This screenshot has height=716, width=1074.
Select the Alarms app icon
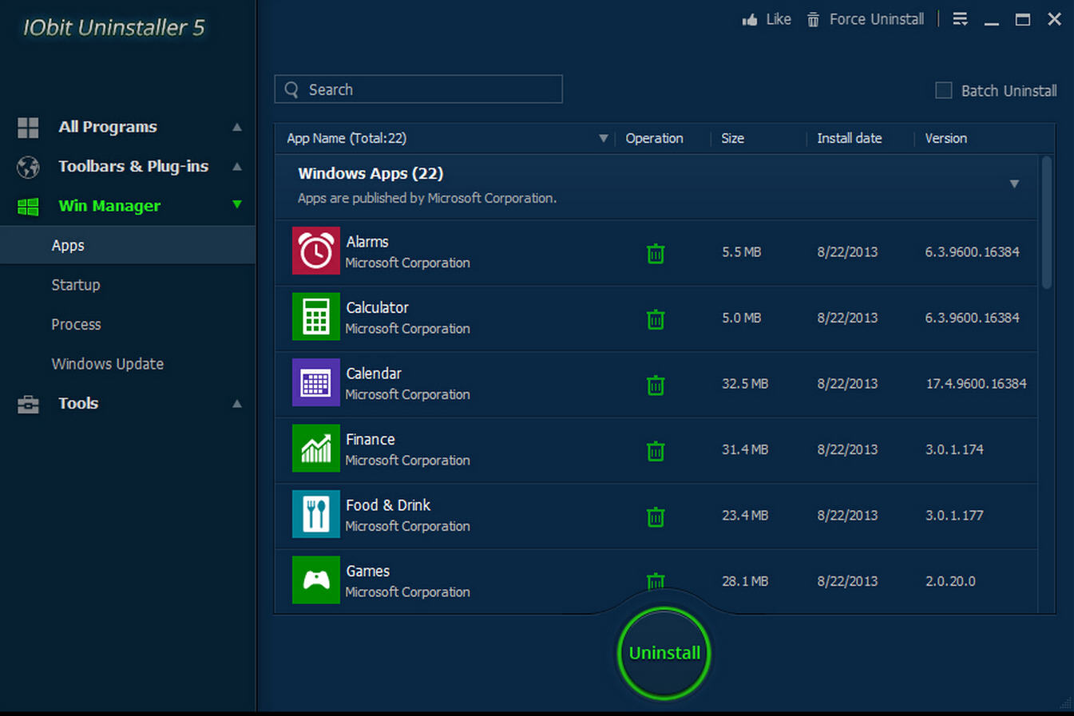316,251
